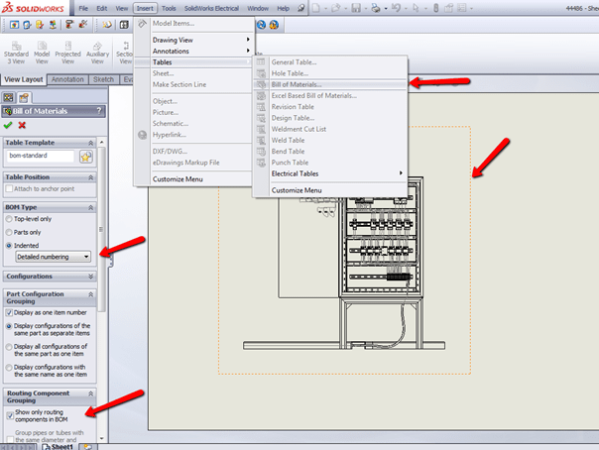Viewport: 599px width, 450px height.
Task: Click the Undo arrow icon
Action: coord(396,8)
